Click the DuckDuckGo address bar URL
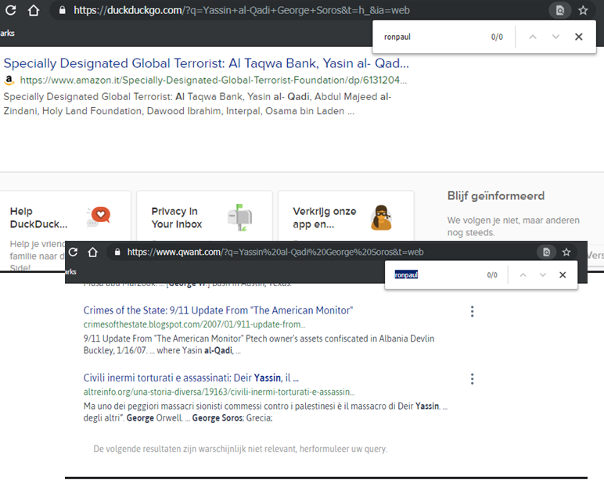Viewport: 604px width, 480px height. coord(242,10)
